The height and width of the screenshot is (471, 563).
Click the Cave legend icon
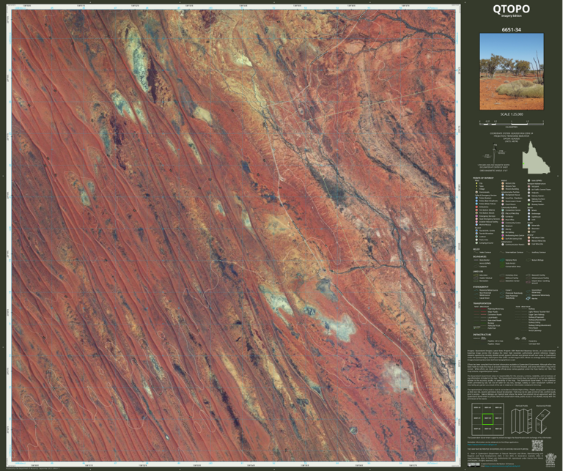click(529, 231)
